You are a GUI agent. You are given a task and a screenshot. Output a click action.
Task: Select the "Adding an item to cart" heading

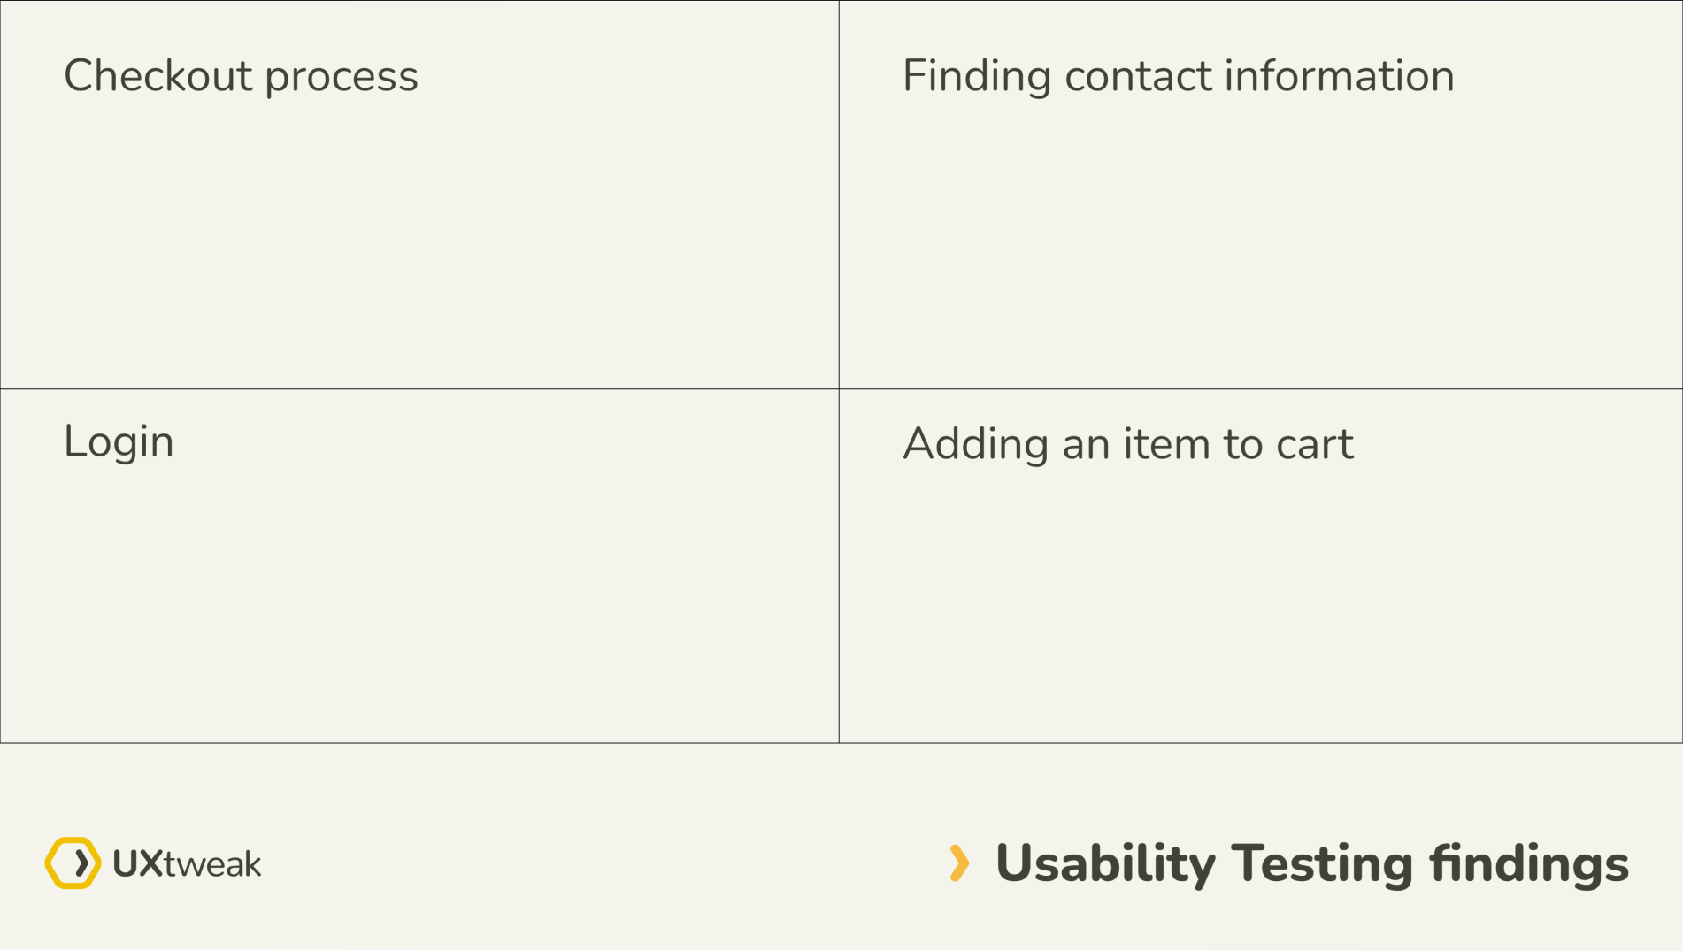1127,443
